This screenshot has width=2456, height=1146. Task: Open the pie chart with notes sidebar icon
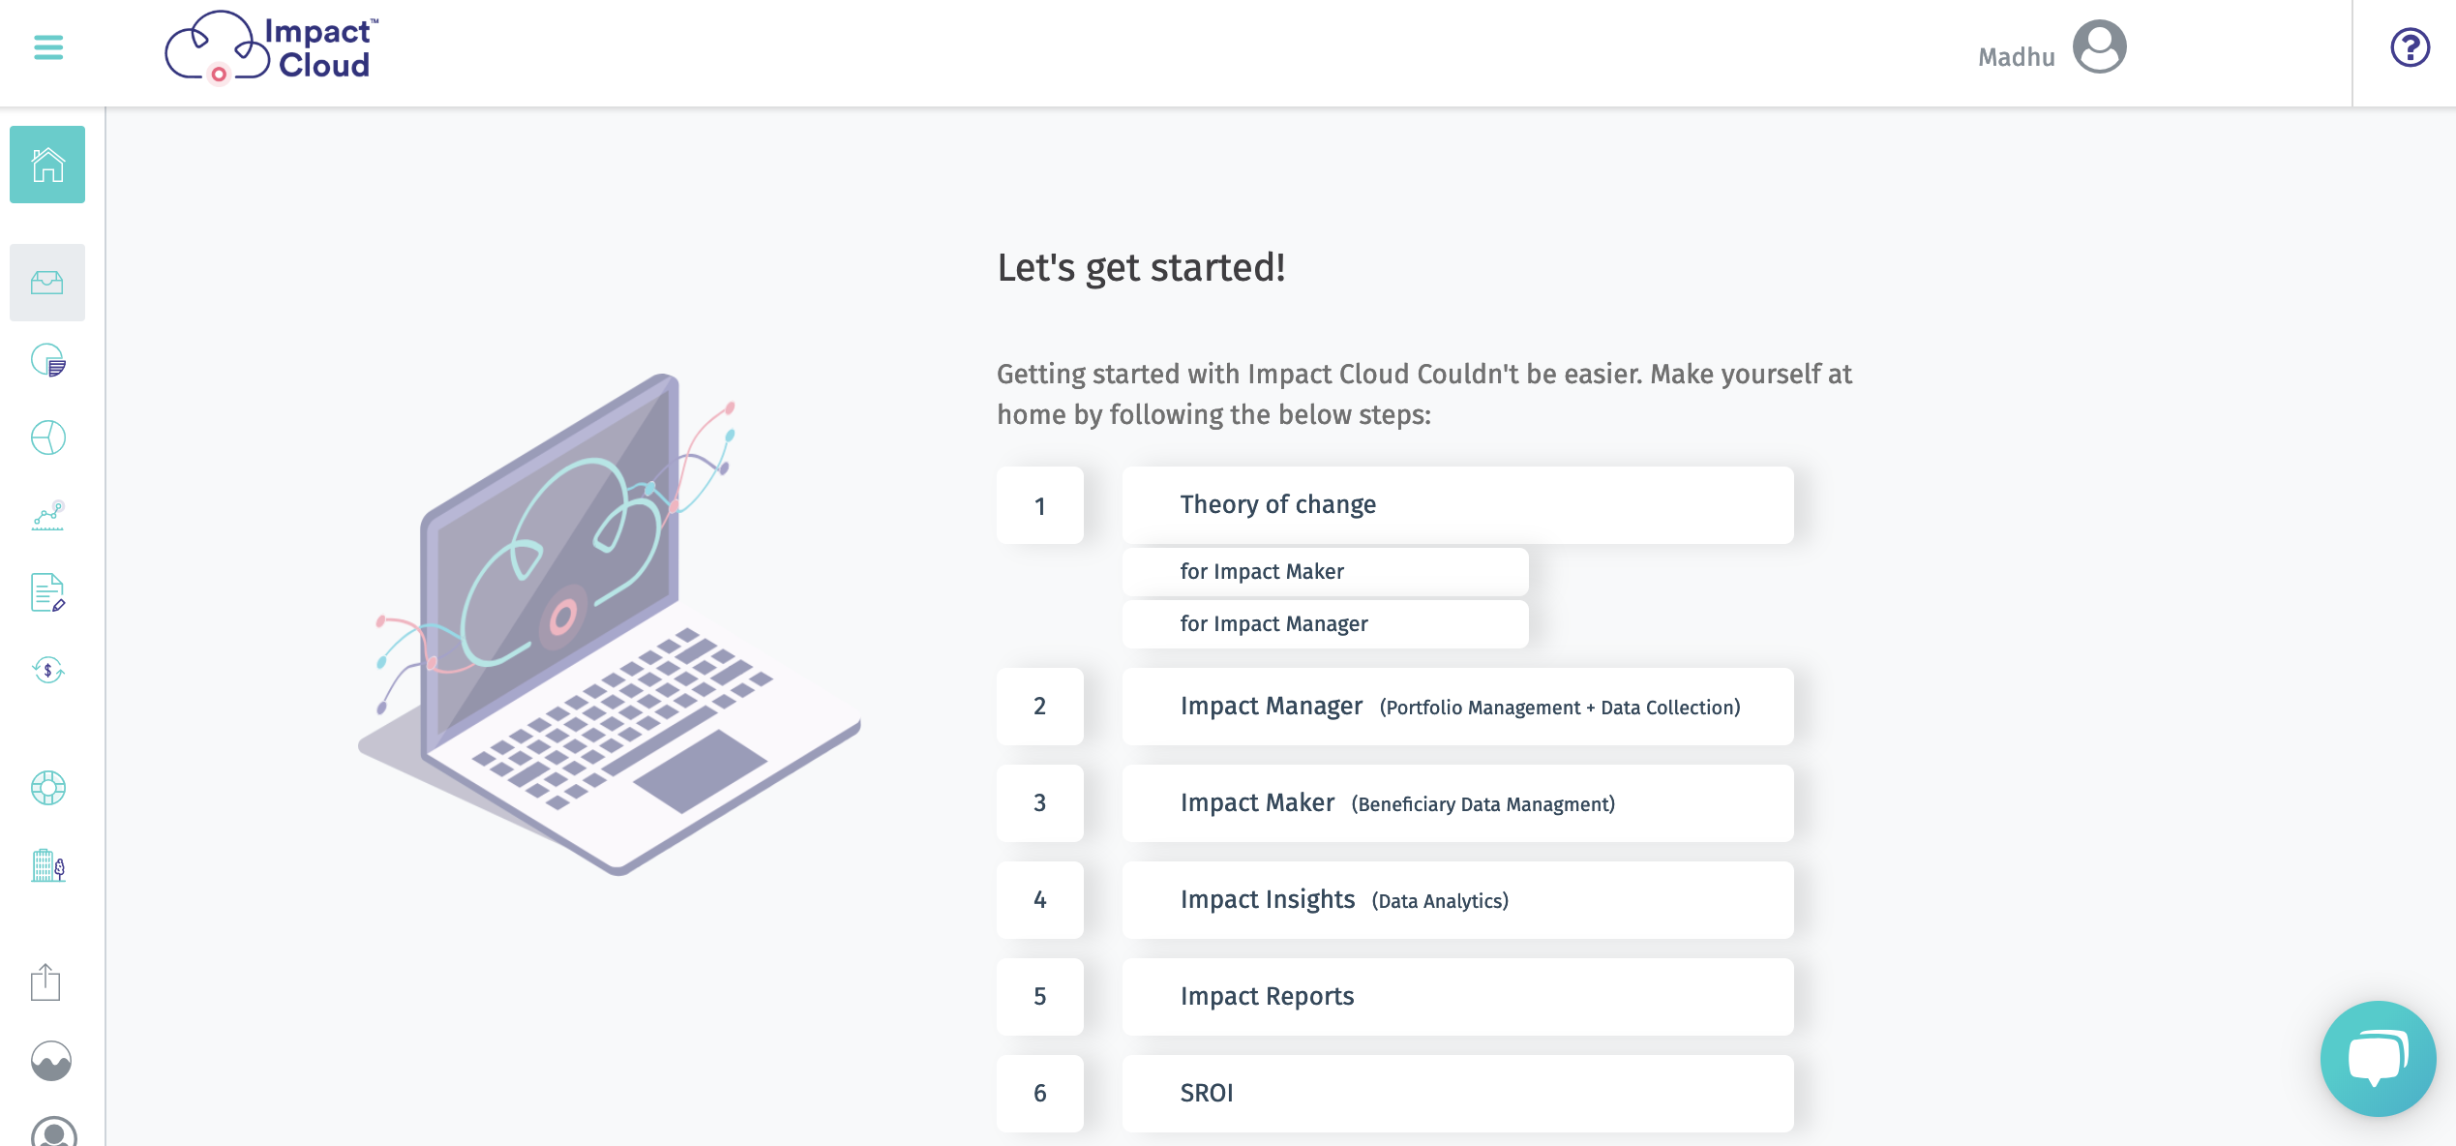pyautogui.click(x=47, y=360)
